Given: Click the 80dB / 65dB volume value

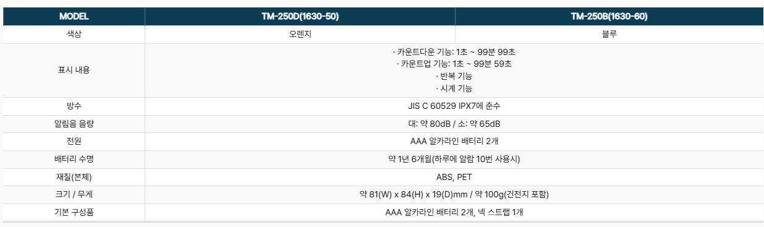Looking at the screenshot, I should (454, 124).
